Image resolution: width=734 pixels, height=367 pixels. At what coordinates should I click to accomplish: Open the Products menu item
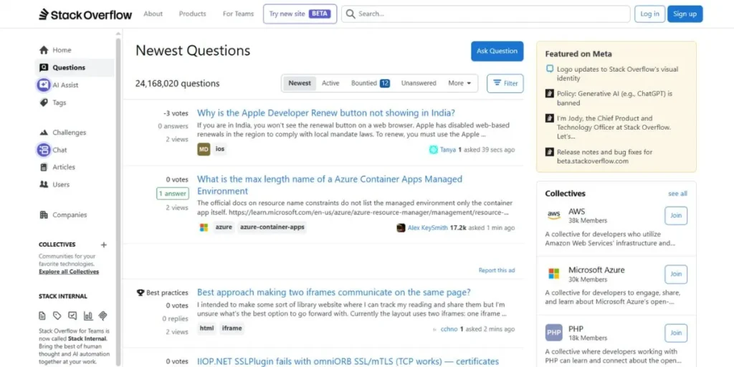(x=192, y=14)
